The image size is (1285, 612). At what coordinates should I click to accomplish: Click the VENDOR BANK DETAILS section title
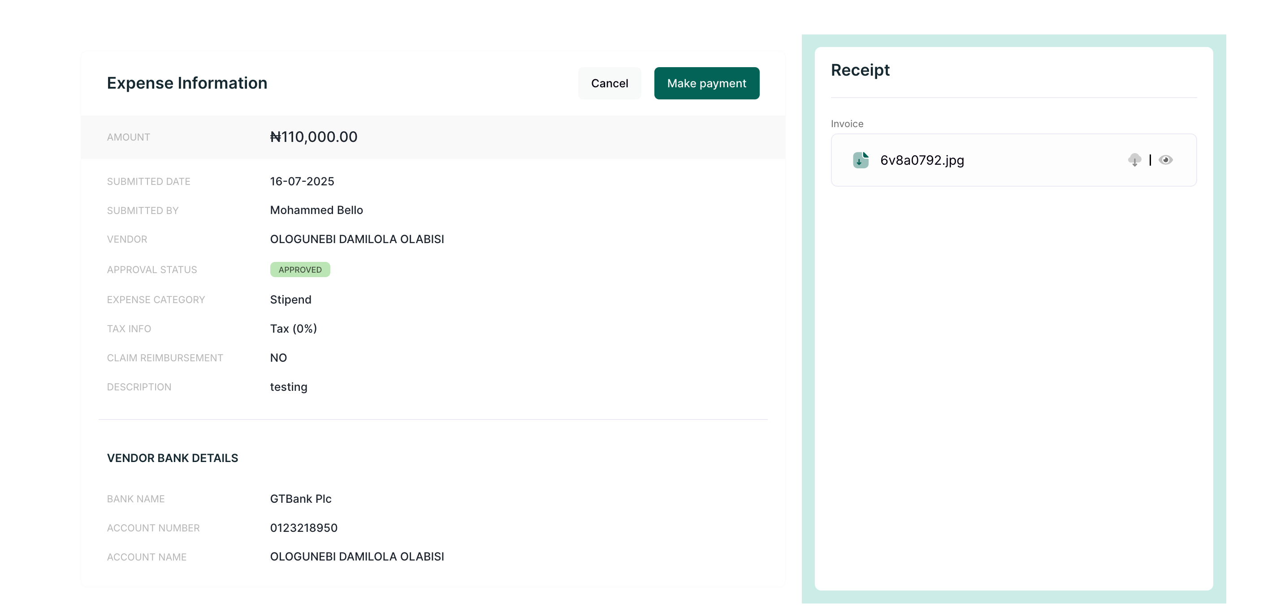tap(172, 458)
